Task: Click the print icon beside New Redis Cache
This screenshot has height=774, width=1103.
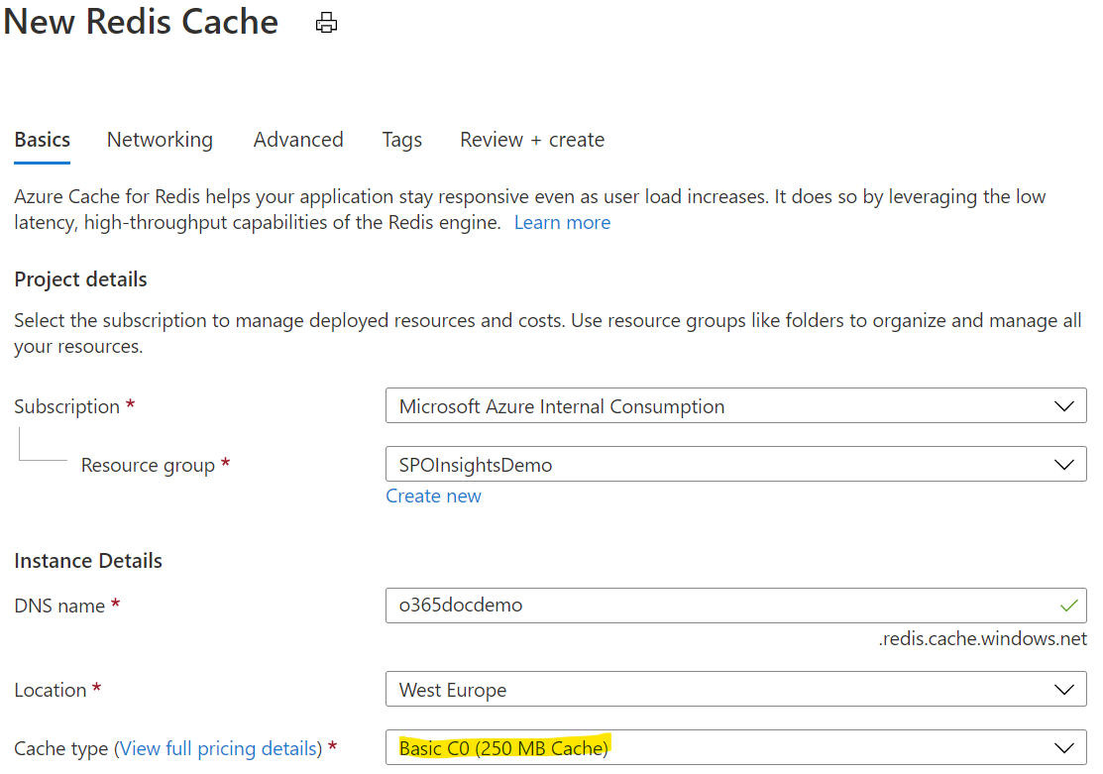Action: 326,23
